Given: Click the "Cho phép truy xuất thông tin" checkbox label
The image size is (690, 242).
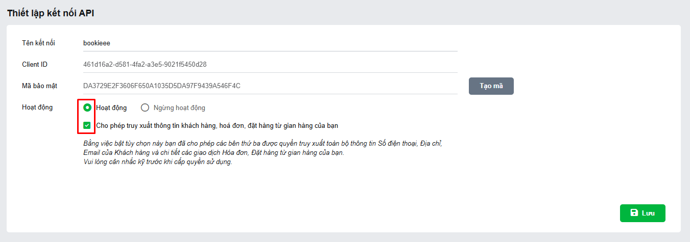Looking at the screenshot, I should pos(217,125).
